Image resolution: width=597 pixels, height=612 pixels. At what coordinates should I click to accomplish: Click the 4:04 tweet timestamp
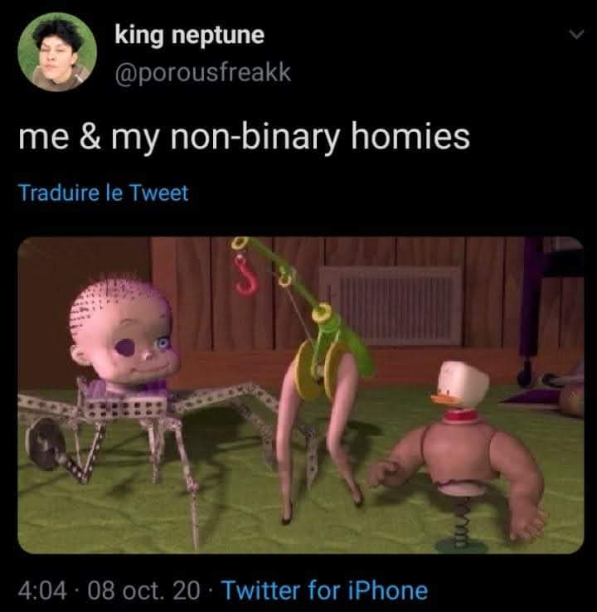pos(42,590)
